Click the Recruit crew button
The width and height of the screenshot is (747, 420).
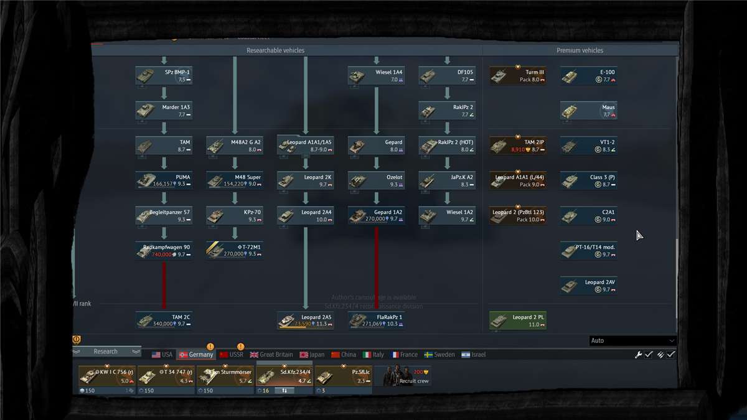coord(403,376)
